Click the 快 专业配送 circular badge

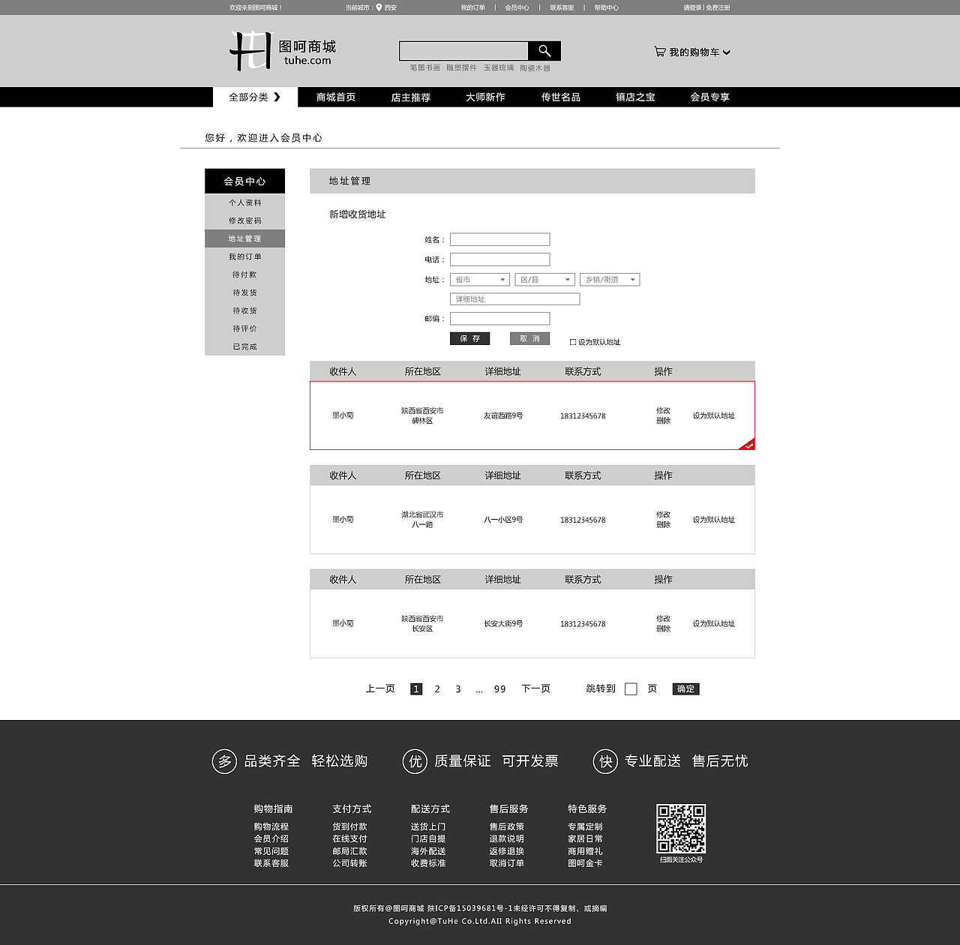pos(604,760)
